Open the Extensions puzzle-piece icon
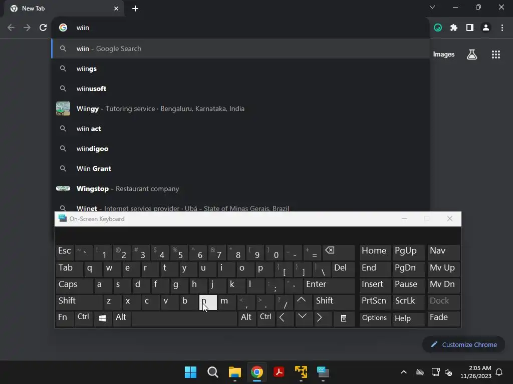The image size is (513, 384). pyautogui.click(x=454, y=28)
